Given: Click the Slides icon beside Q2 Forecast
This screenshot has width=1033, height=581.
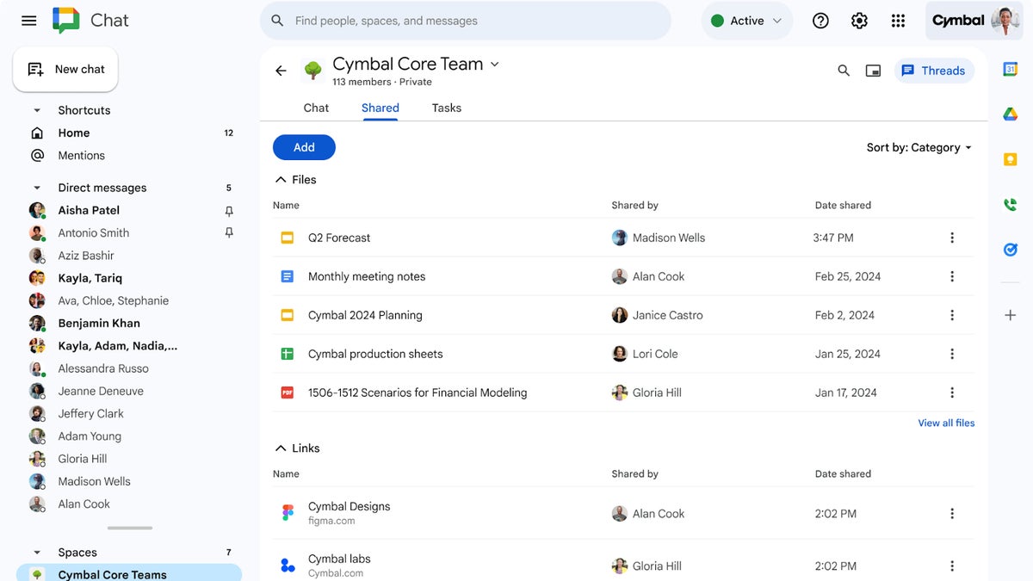Looking at the screenshot, I should (288, 238).
